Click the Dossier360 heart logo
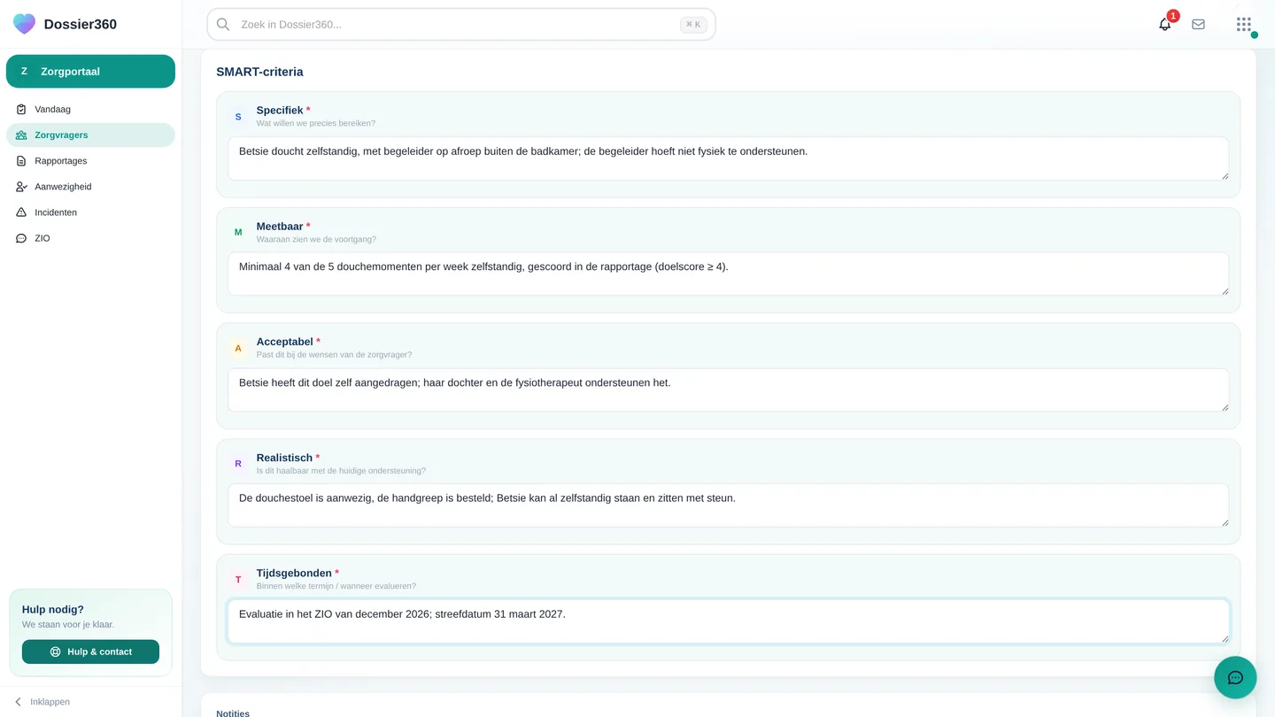 pos(25,24)
